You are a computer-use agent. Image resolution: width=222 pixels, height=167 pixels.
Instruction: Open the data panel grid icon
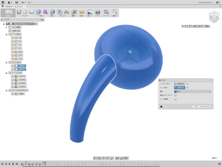coord(3,3)
